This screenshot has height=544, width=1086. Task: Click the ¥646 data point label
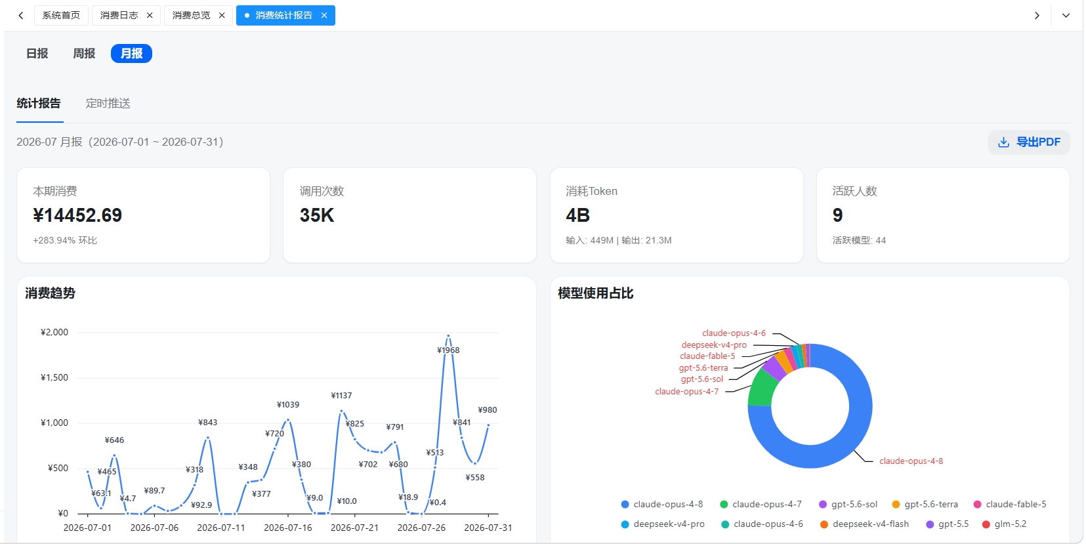[x=114, y=440]
